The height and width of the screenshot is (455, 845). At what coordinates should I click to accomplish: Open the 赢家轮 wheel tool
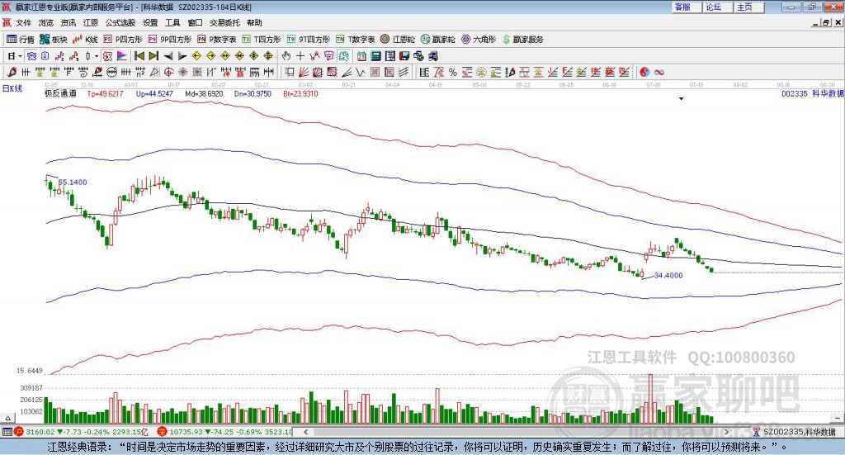coord(437,40)
